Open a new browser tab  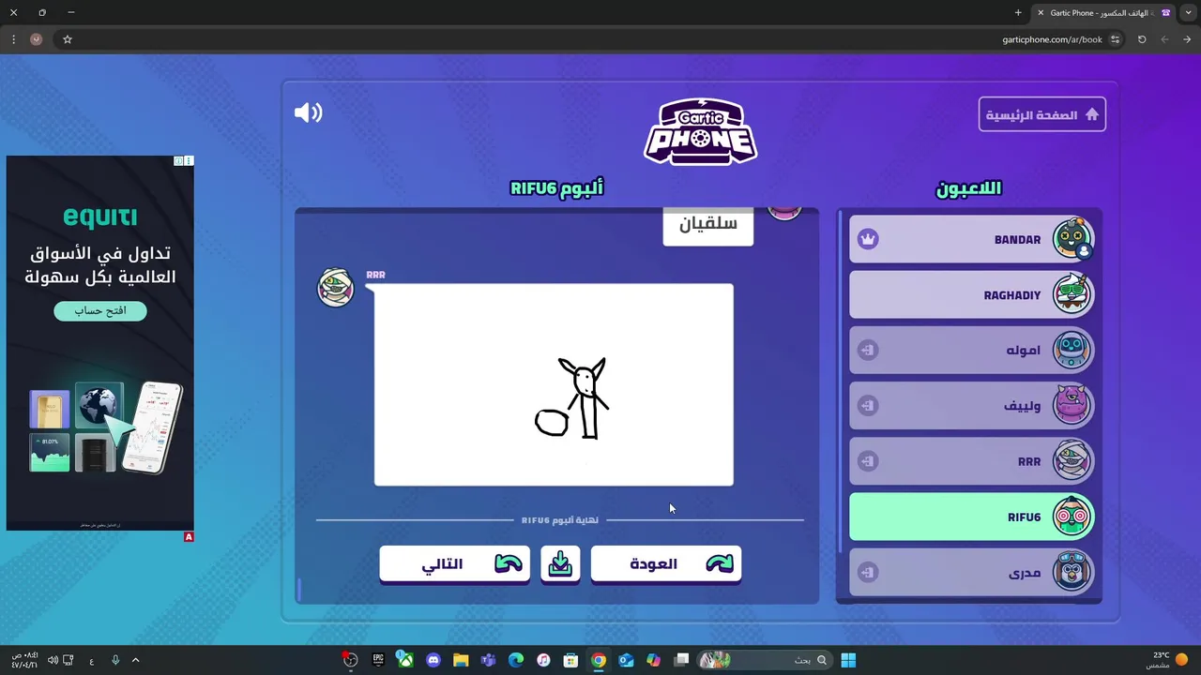(1018, 12)
